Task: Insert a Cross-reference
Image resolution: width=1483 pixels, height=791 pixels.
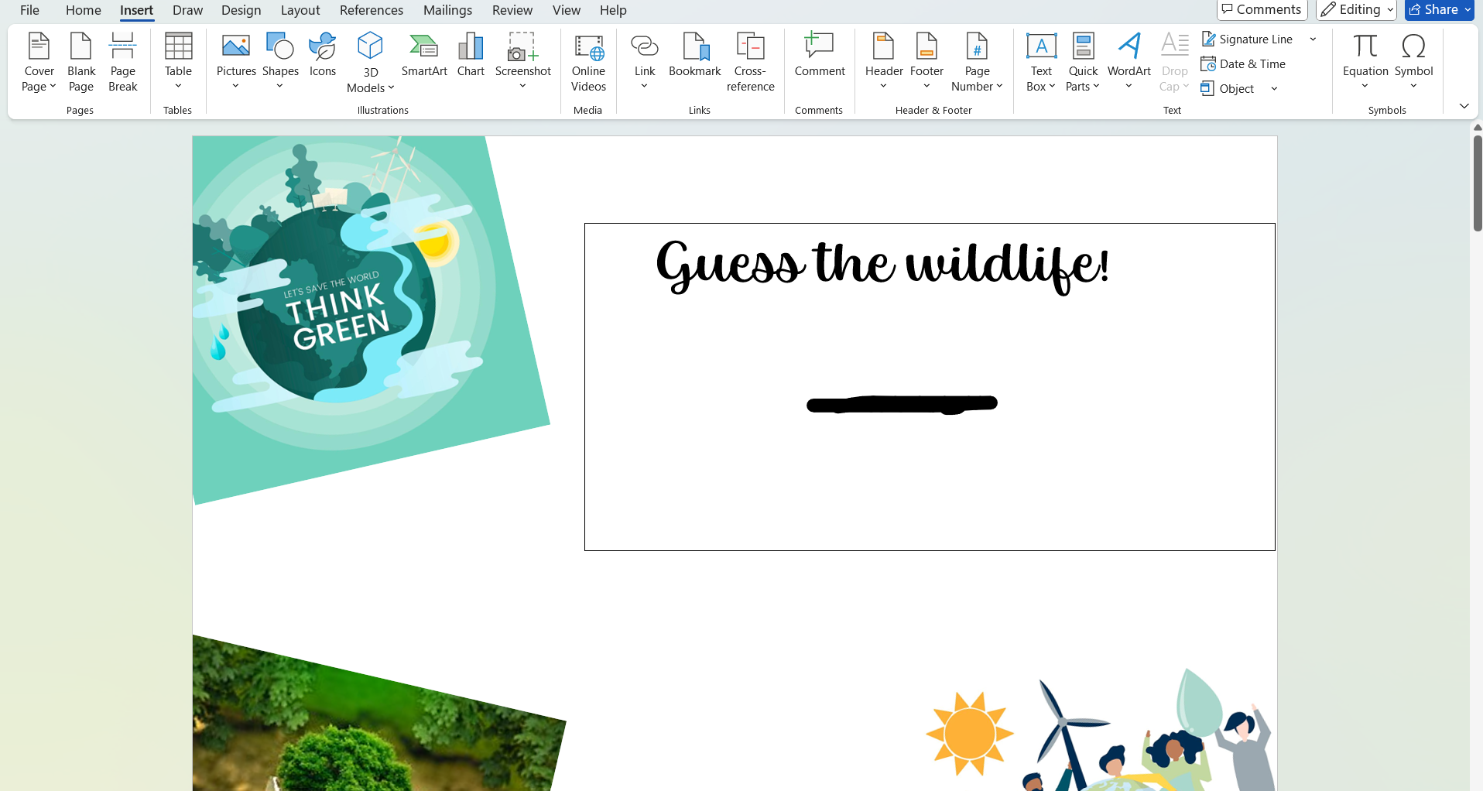Action: pyautogui.click(x=749, y=62)
